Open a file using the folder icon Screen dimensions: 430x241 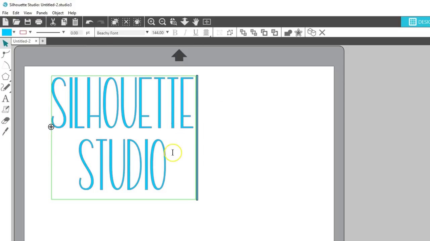(16, 22)
